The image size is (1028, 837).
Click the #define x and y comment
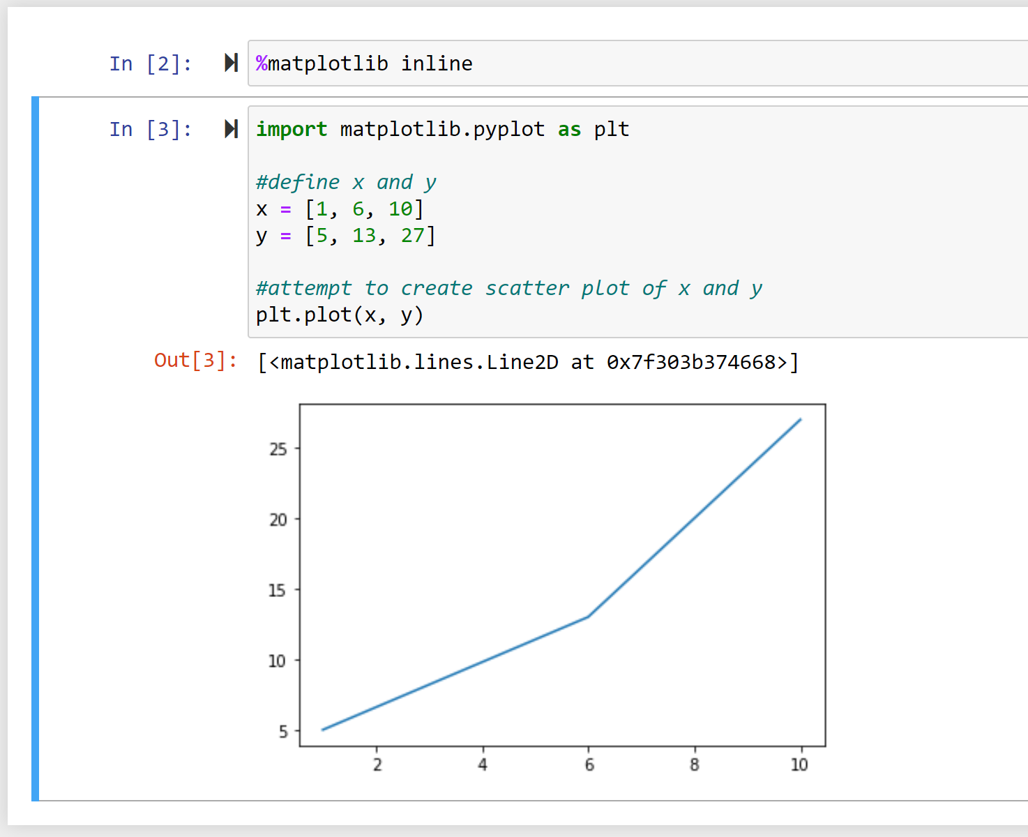click(346, 181)
